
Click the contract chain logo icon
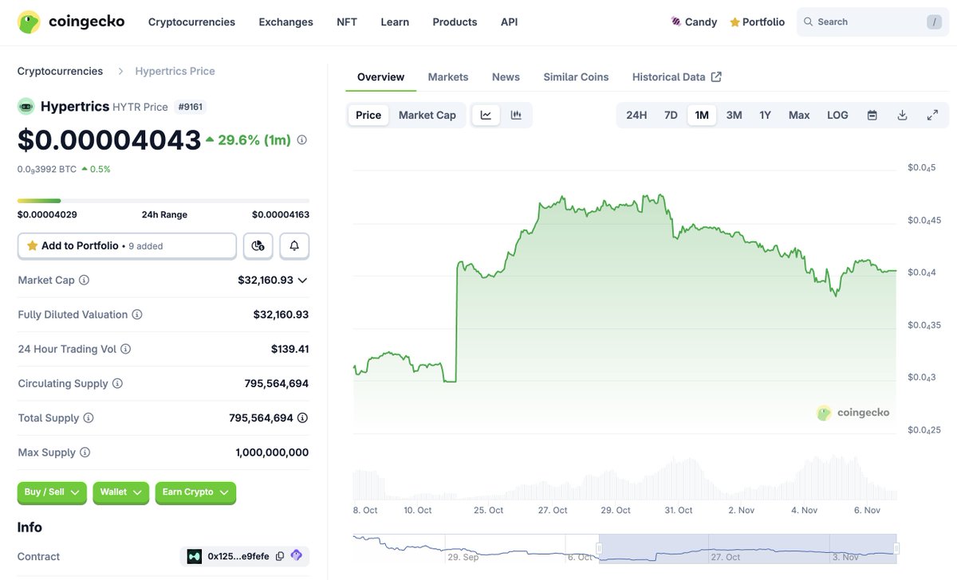tap(195, 557)
